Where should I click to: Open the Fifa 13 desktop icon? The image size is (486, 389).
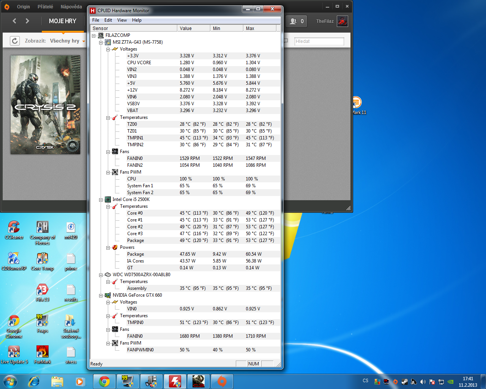(43, 293)
